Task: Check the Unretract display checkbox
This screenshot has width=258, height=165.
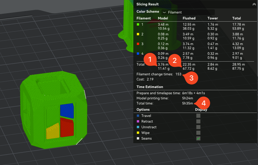Action: click(198, 127)
